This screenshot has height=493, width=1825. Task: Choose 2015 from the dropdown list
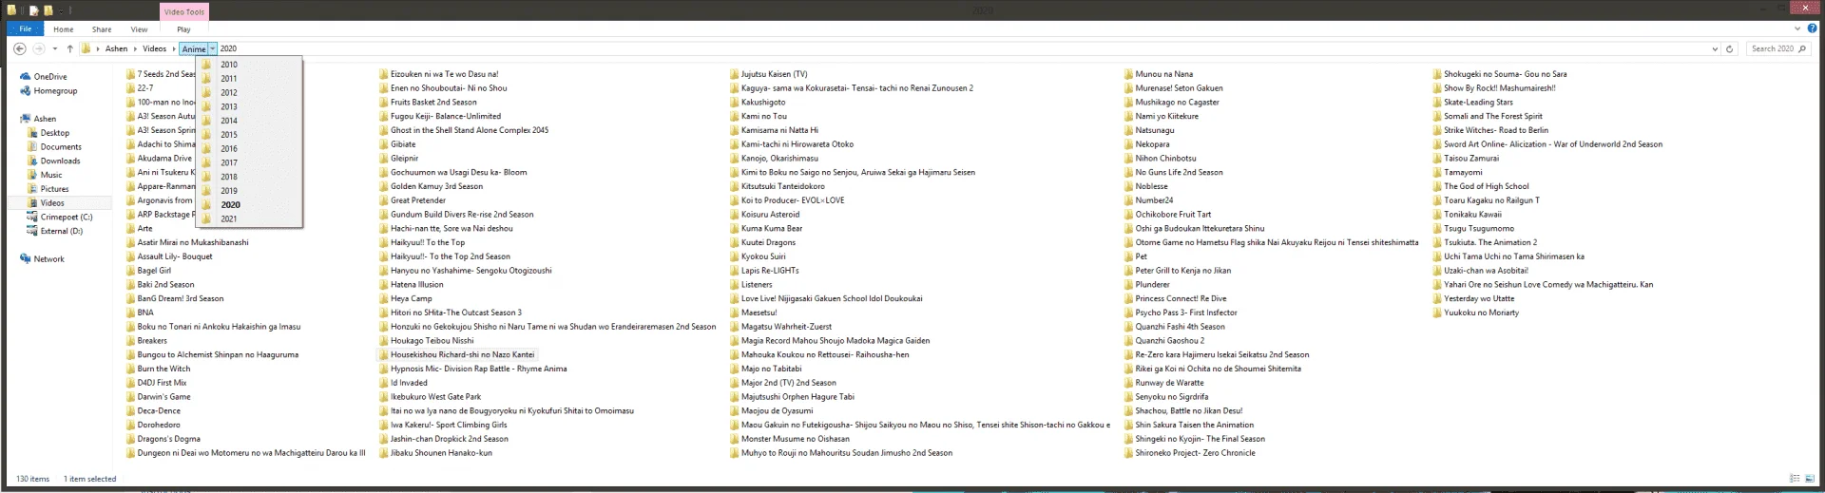pyautogui.click(x=249, y=135)
